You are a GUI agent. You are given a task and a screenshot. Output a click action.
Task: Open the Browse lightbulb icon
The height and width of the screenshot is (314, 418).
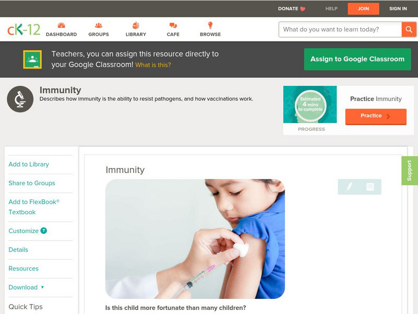(x=211, y=25)
